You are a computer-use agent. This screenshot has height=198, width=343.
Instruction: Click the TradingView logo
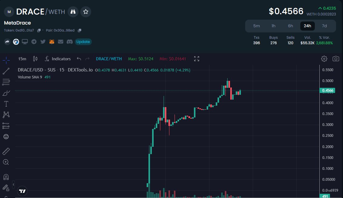click(22, 191)
